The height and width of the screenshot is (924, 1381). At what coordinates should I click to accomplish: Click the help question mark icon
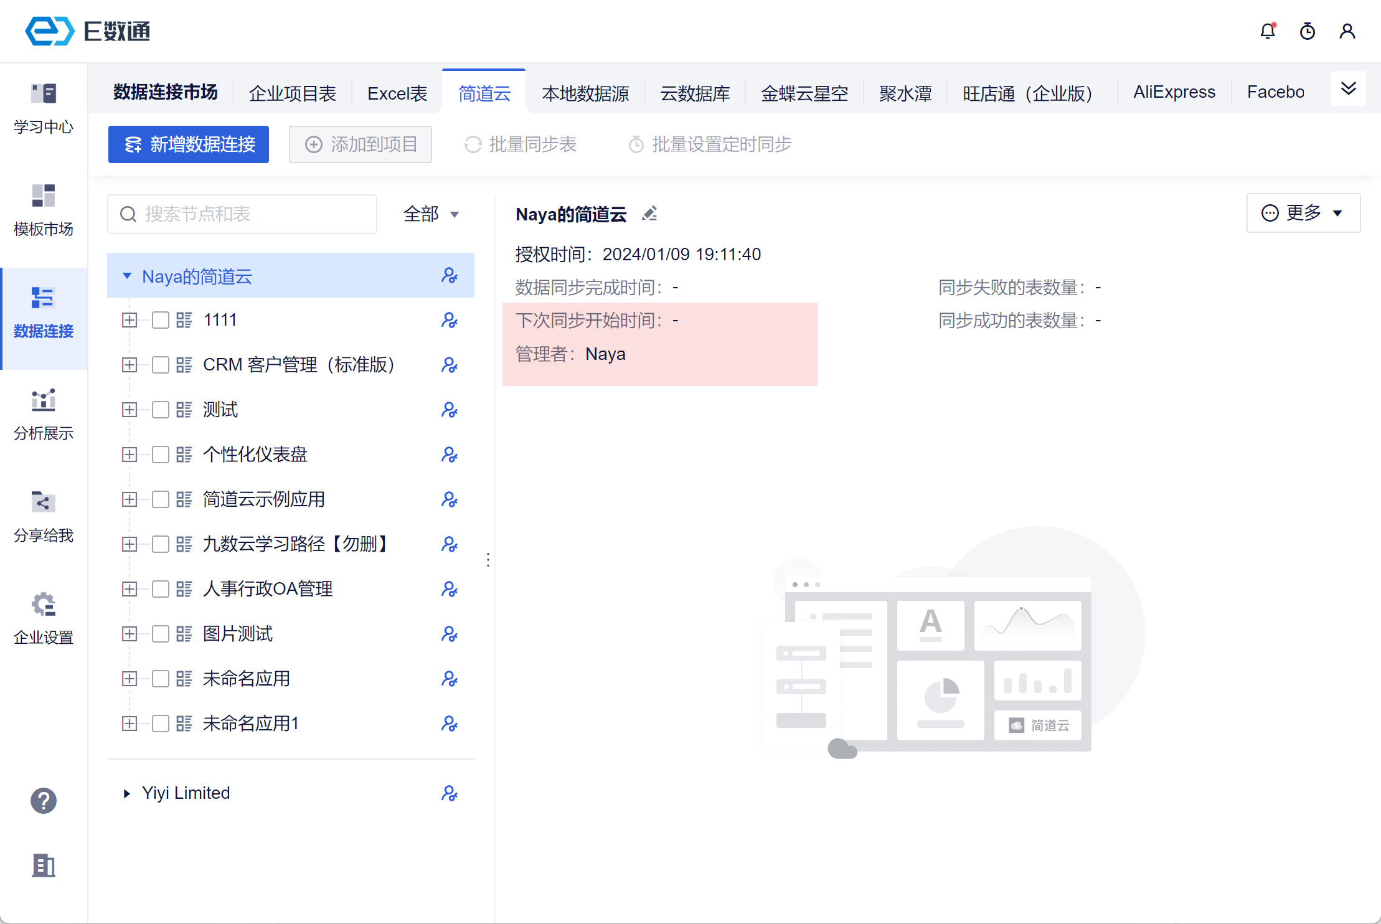pos(44,801)
